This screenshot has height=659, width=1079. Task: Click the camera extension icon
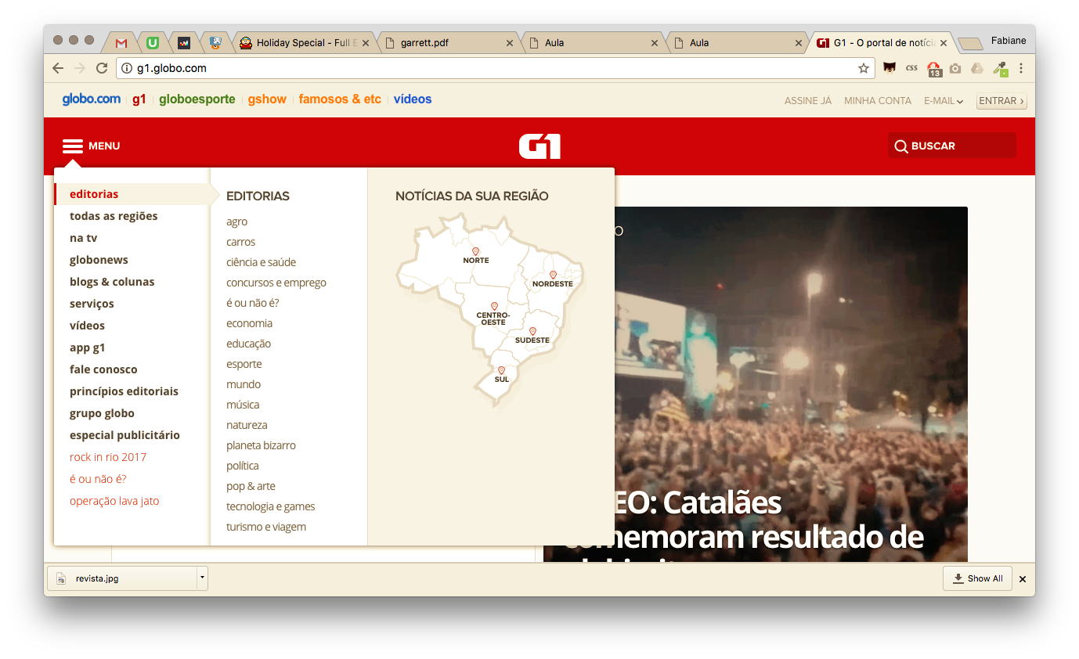pyautogui.click(x=955, y=68)
